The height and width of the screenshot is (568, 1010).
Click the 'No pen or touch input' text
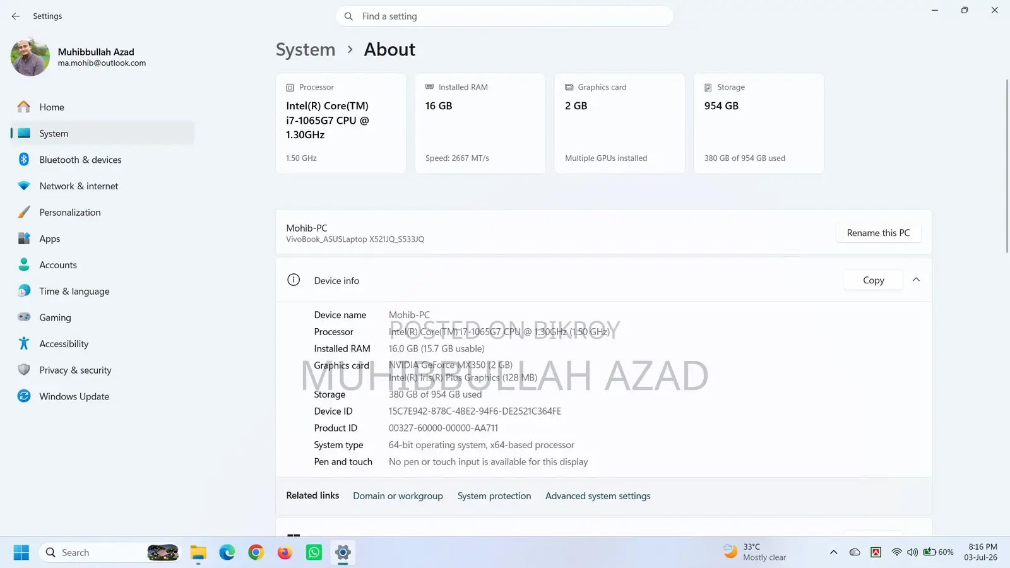point(488,462)
